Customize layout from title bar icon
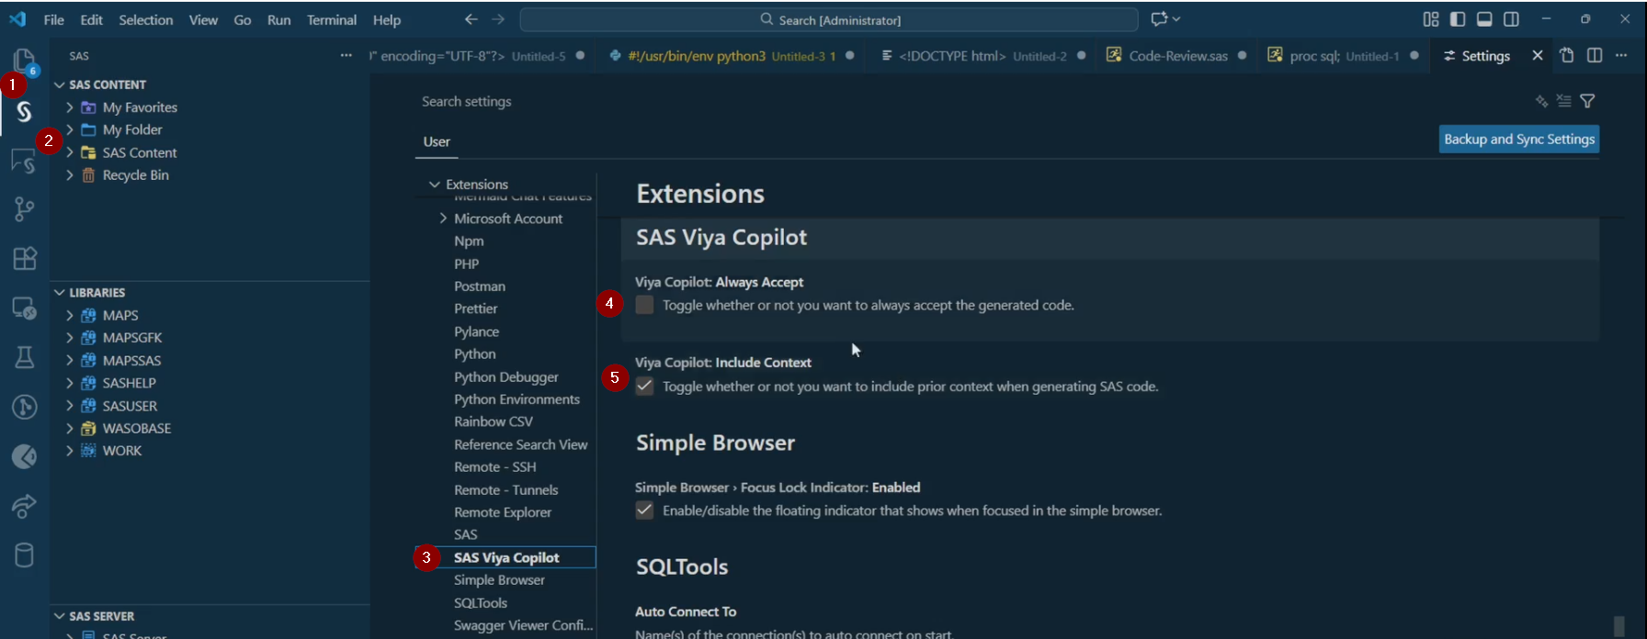The image size is (1647, 639). point(1431,19)
